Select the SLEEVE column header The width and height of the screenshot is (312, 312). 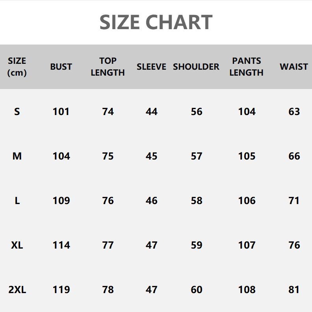point(151,67)
